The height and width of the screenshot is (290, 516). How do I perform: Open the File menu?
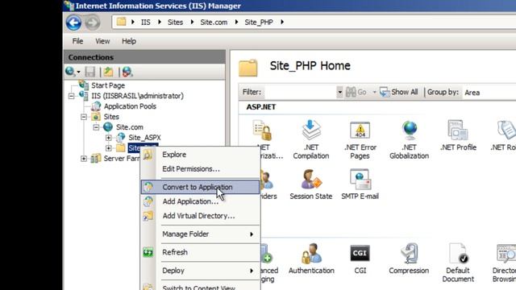(x=77, y=41)
